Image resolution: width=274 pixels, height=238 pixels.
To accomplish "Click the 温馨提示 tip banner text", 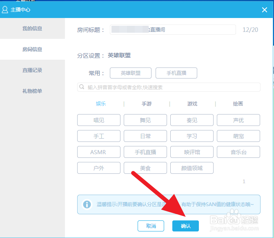I will (x=175, y=204).
